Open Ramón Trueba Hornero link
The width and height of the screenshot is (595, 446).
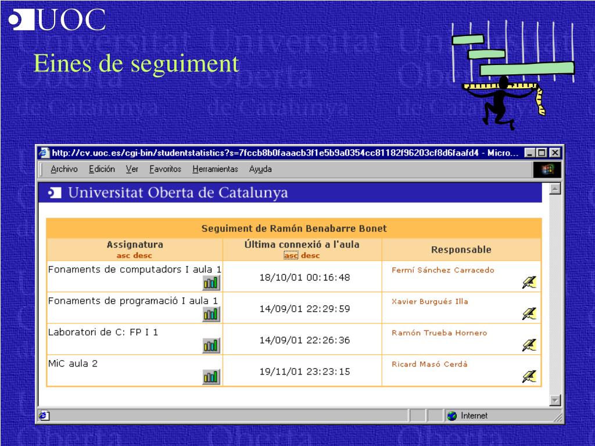439,333
